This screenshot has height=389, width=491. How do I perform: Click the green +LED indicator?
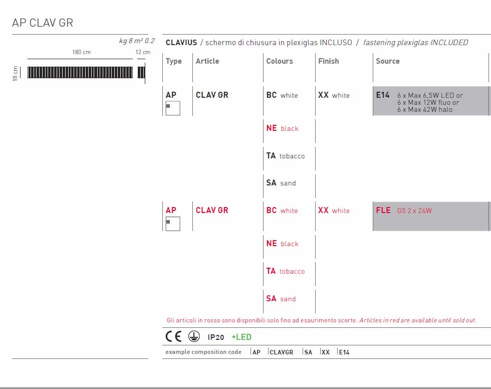click(241, 337)
